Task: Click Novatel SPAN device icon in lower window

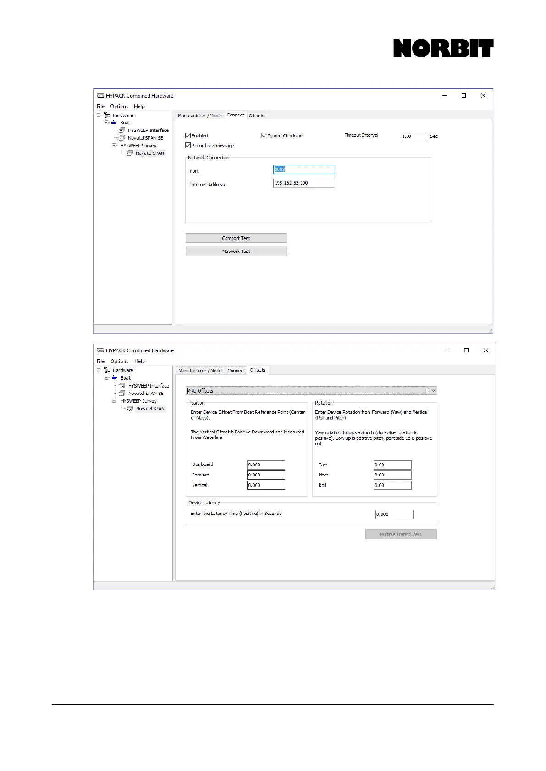Action: 130,409
